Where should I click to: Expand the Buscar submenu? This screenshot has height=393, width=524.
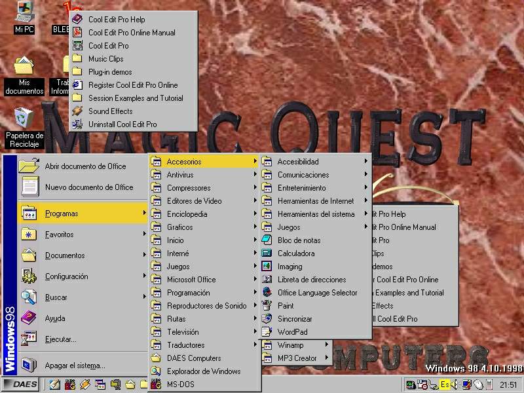83,297
